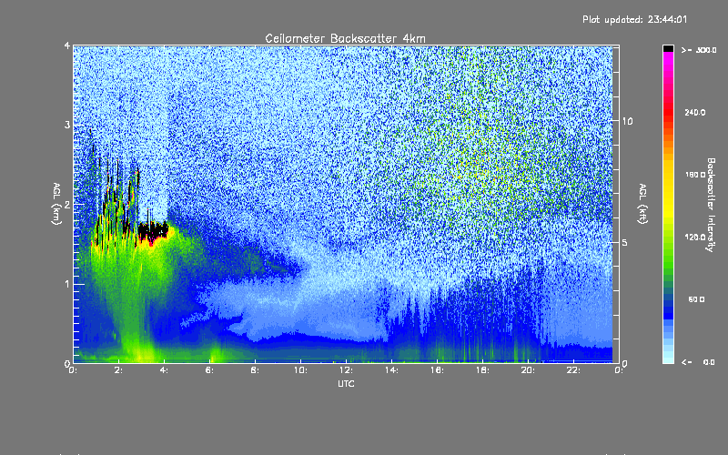Click the 5 kft label on right axis
Viewport: 728px width, 455px height.
click(624, 243)
